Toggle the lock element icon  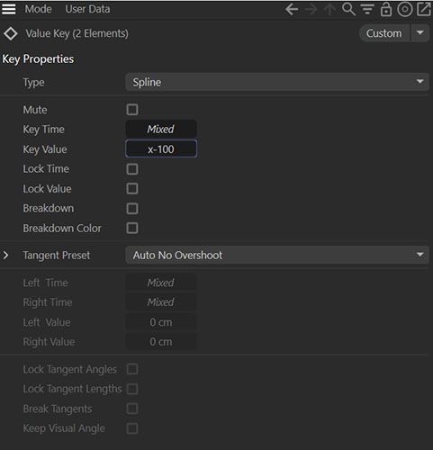point(386,9)
